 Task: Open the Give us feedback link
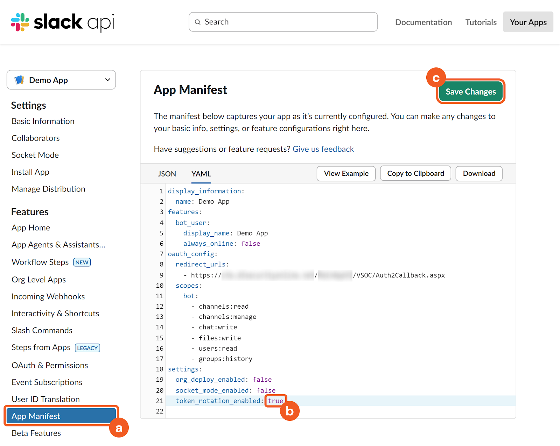pos(323,149)
